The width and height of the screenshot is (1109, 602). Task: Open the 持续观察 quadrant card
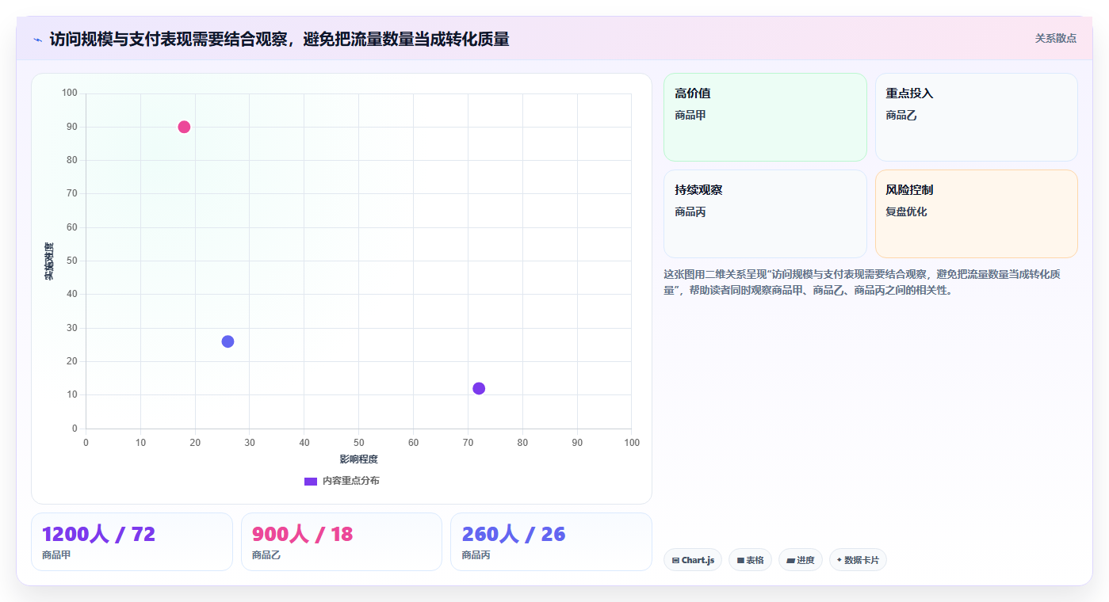765,214
